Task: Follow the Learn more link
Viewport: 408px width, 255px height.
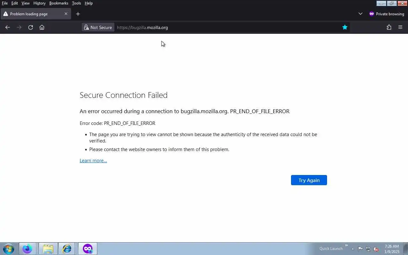Action: coord(93,161)
